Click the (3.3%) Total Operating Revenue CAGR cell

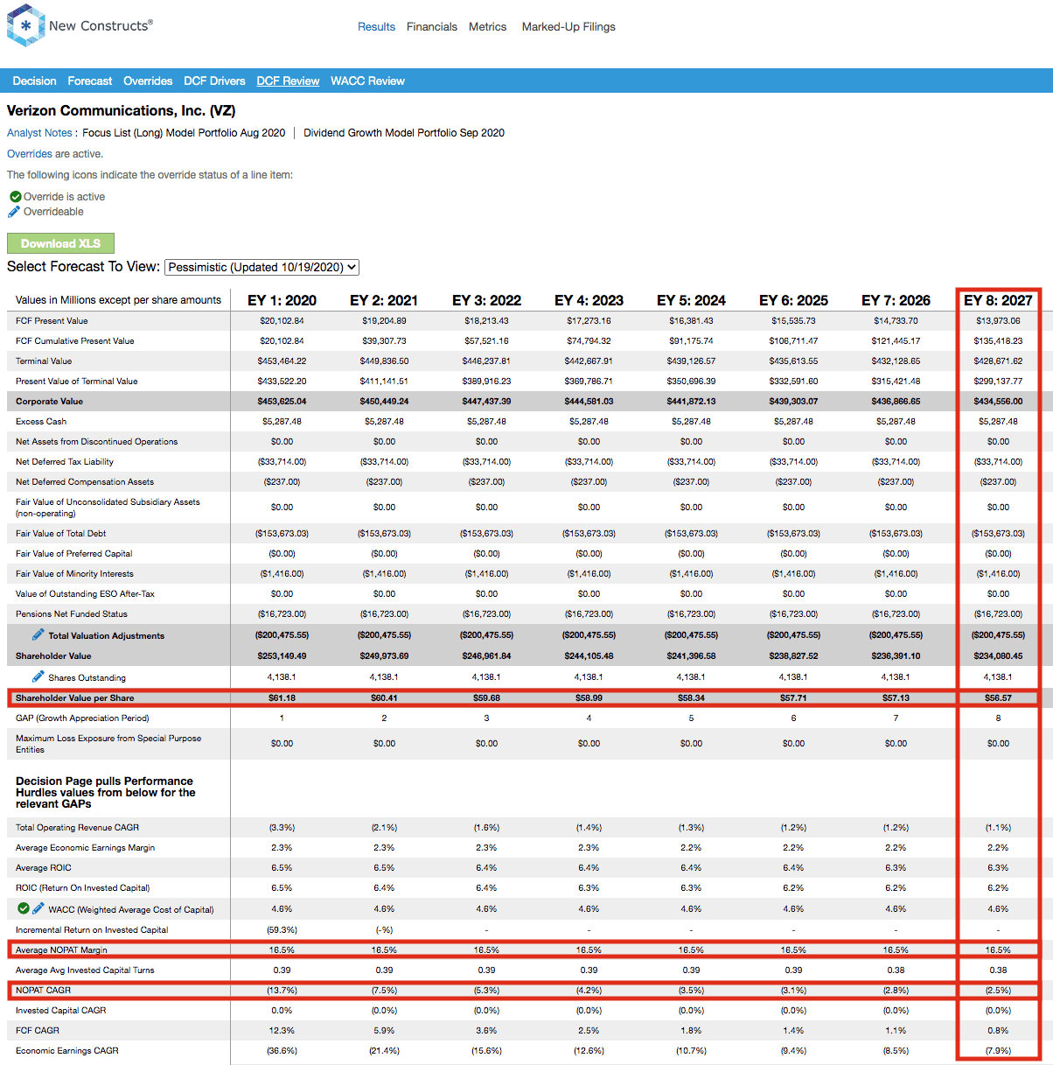(x=282, y=828)
